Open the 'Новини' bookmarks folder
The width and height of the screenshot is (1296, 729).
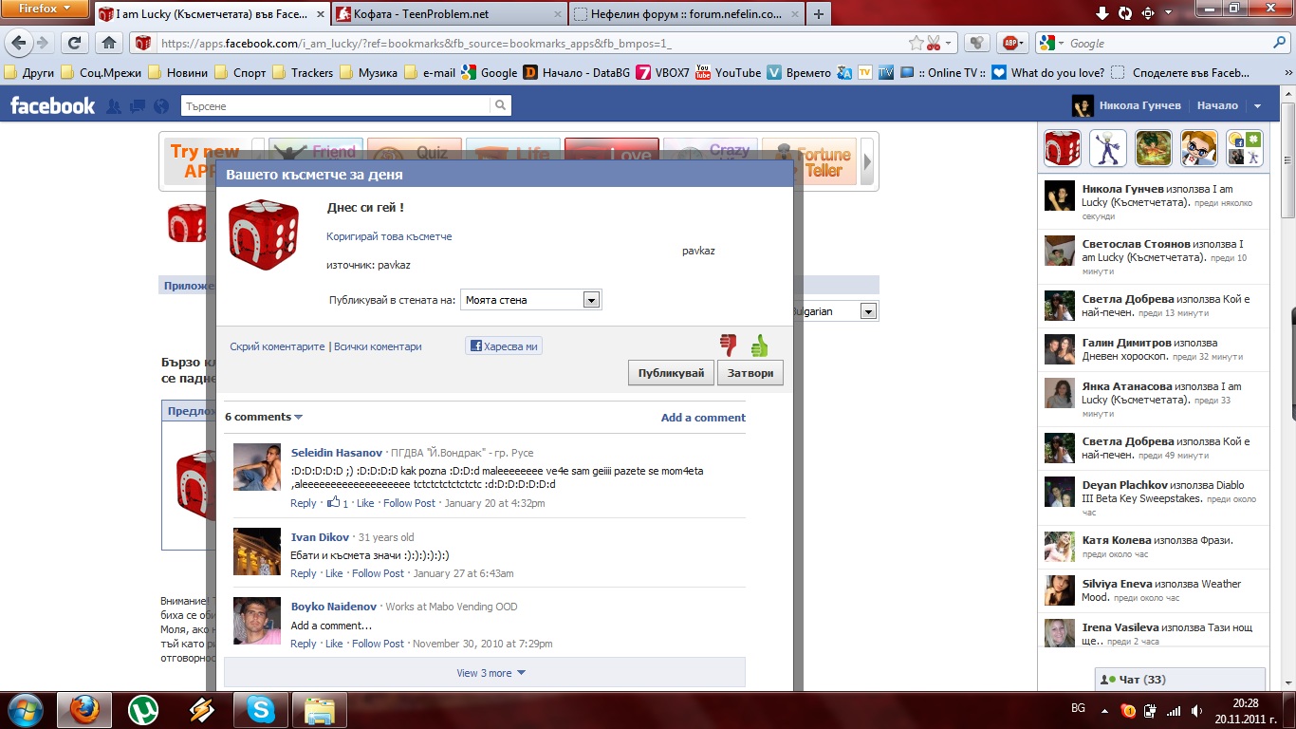click(177, 72)
